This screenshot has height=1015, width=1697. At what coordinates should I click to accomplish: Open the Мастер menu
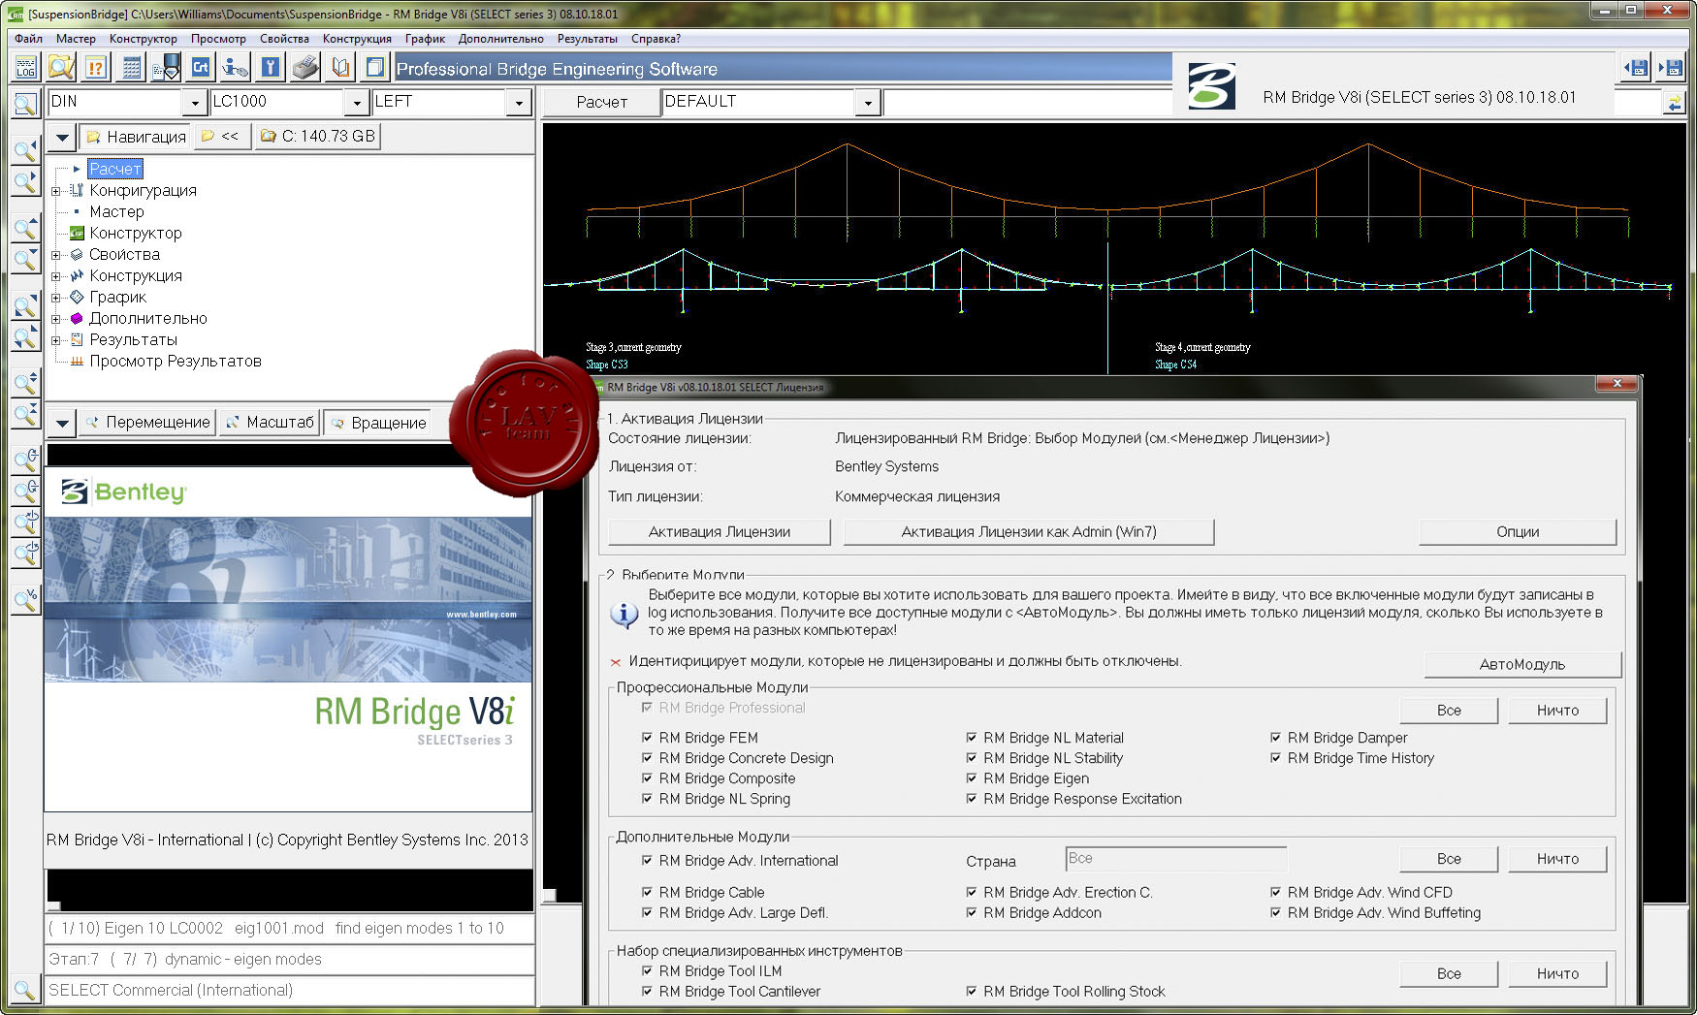click(76, 39)
